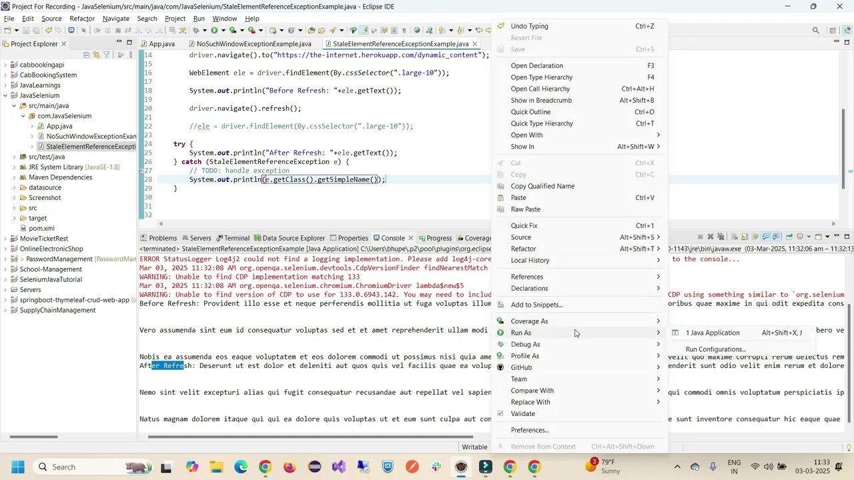Choose Add to Snippets... menu entry
This screenshot has height=480, width=854.
coord(580,305)
